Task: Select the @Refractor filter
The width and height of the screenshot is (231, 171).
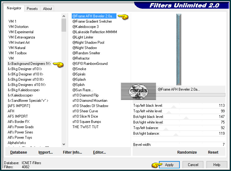Action: coord(81,58)
